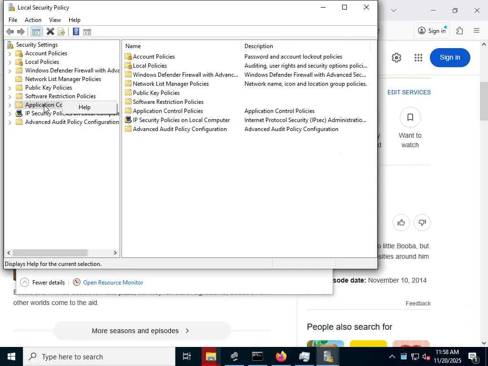Open Resource Monitor link

112,282
